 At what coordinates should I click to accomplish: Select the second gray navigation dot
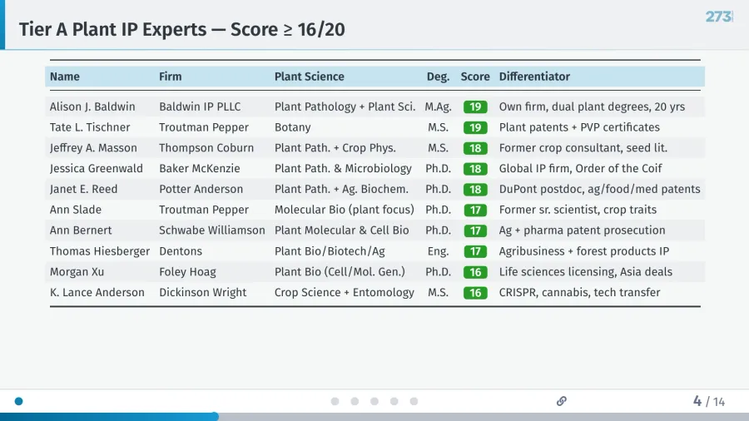(x=355, y=401)
